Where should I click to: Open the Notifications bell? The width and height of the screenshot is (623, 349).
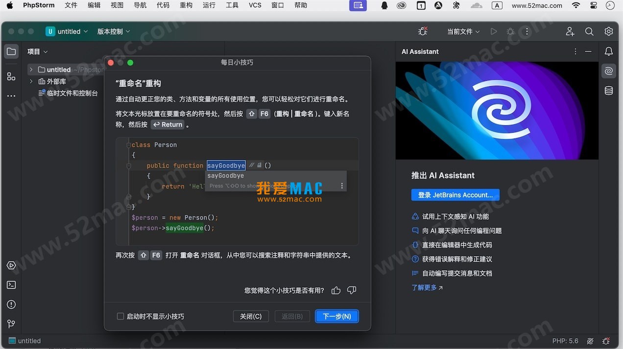click(x=609, y=51)
